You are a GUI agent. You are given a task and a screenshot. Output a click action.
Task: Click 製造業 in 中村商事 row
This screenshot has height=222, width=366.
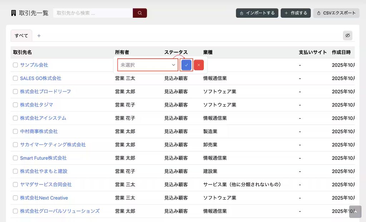tap(210, 132)
